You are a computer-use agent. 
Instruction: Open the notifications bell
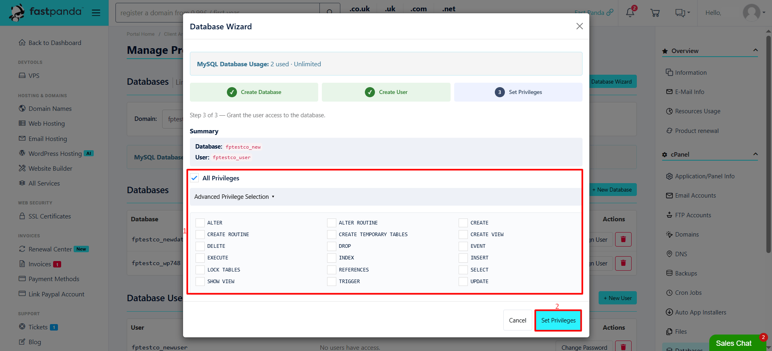click(x=630, y=13)
